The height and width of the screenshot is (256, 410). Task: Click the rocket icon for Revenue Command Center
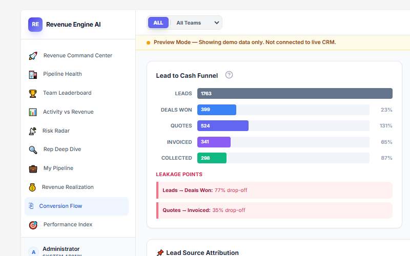[33, 56]
